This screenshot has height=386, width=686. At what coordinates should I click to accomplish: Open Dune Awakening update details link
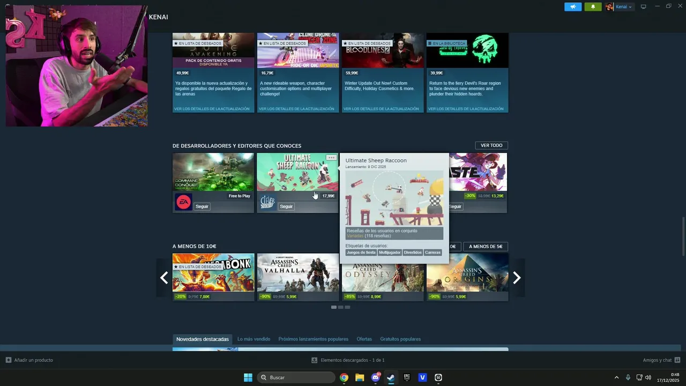click(212, 109)
